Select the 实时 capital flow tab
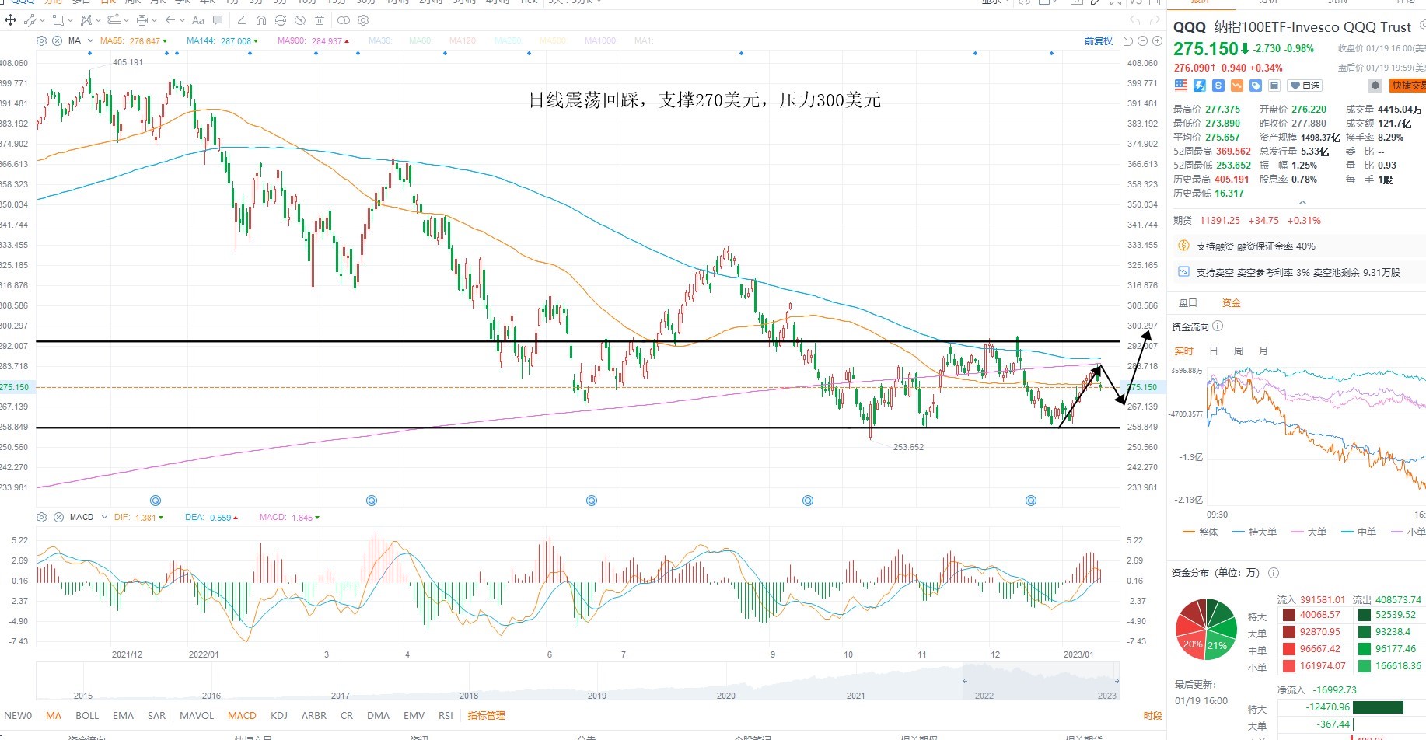1426x740 pixels. (x=1183, y=351)
